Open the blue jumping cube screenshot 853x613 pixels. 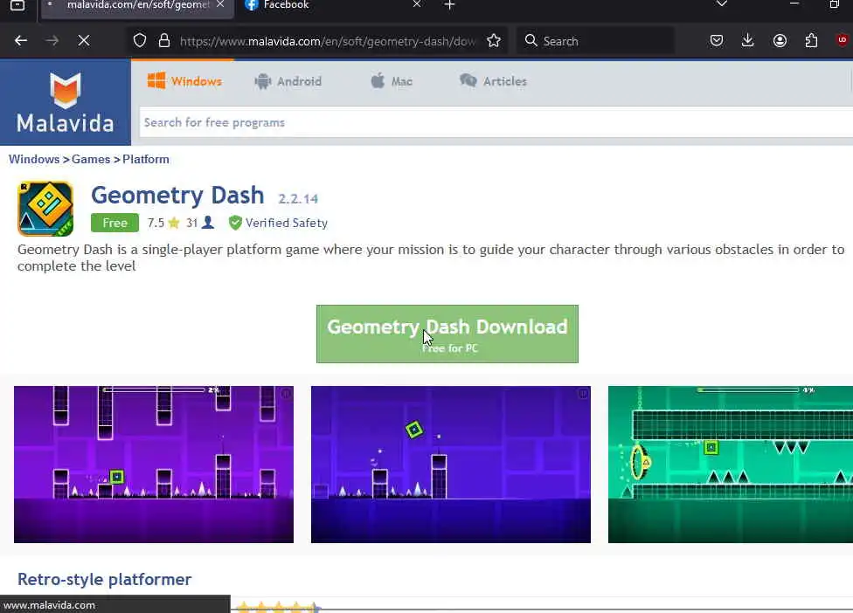[450, 464]
